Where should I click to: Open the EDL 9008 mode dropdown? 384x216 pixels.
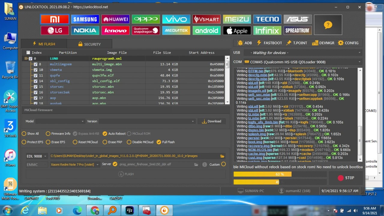(x=36, y=156)
